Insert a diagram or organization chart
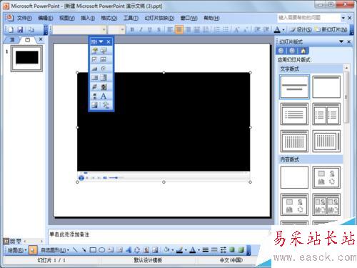This screenshot has height=268, width=357. coord(137,250)
